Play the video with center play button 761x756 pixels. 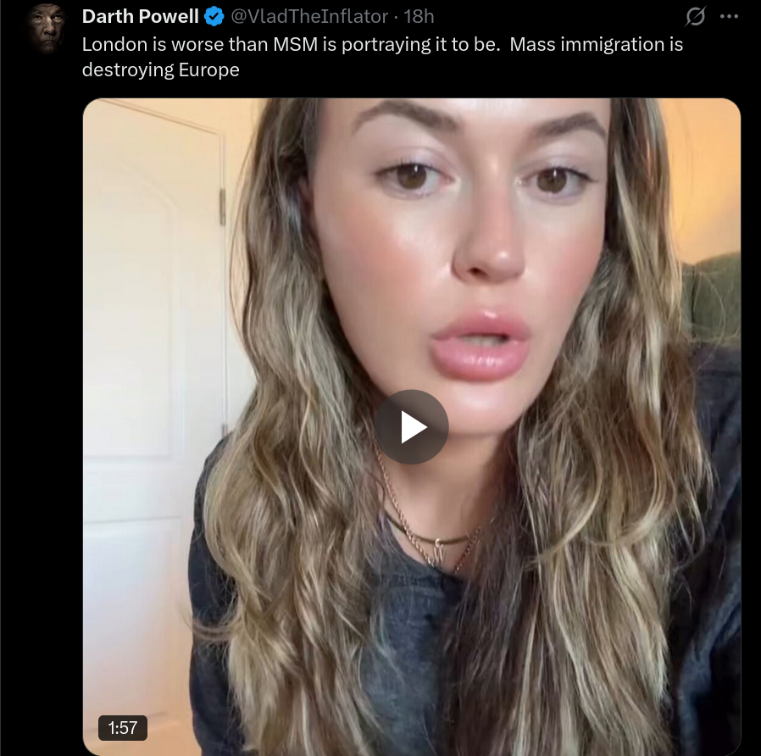tap(411, 427)
